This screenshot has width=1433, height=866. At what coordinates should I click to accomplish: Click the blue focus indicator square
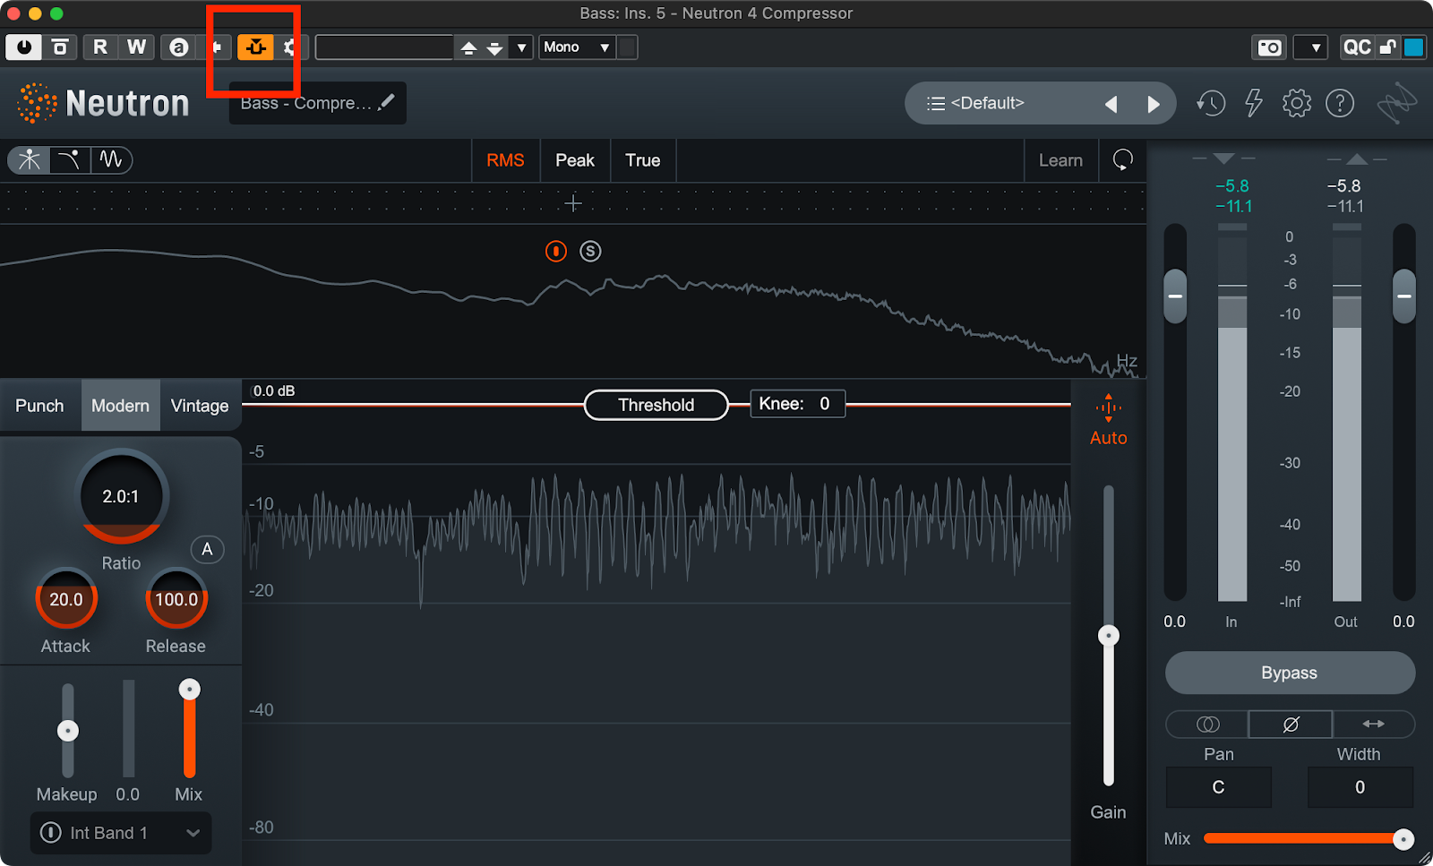[1413, 47]
